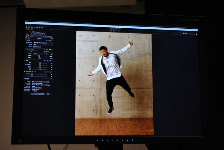Click the ISO 100 label under histogram
The height and width of the screenshot is (150, 224).
[x=27, y=38]
